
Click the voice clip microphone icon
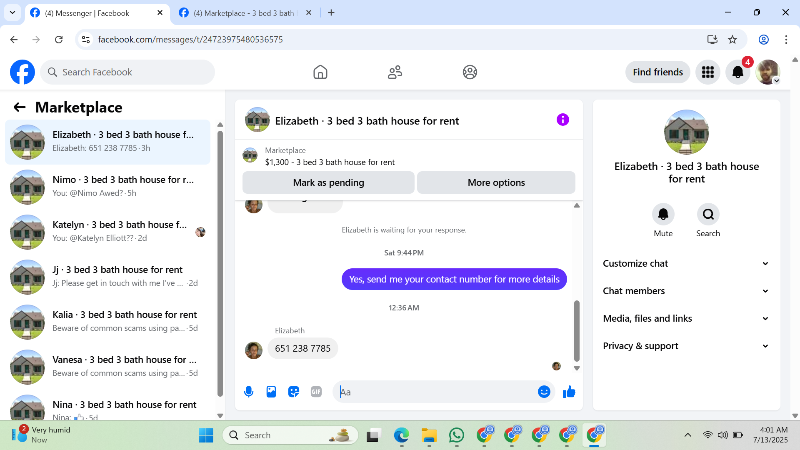249,392
